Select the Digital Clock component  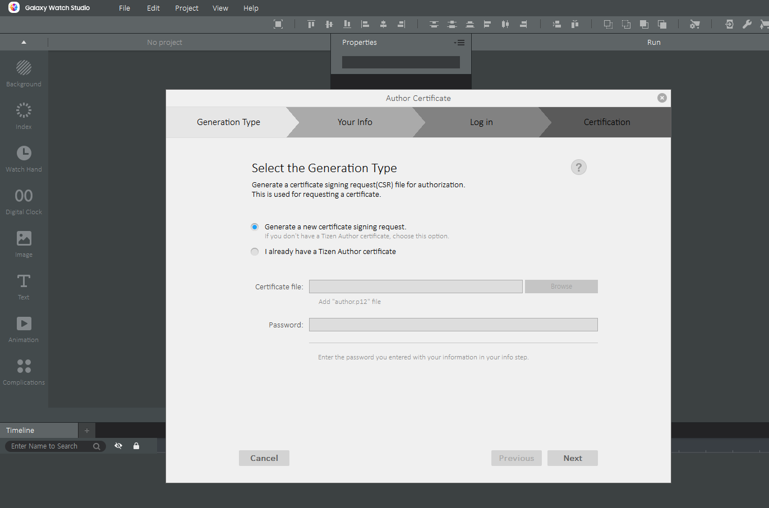tap(24, 201)
